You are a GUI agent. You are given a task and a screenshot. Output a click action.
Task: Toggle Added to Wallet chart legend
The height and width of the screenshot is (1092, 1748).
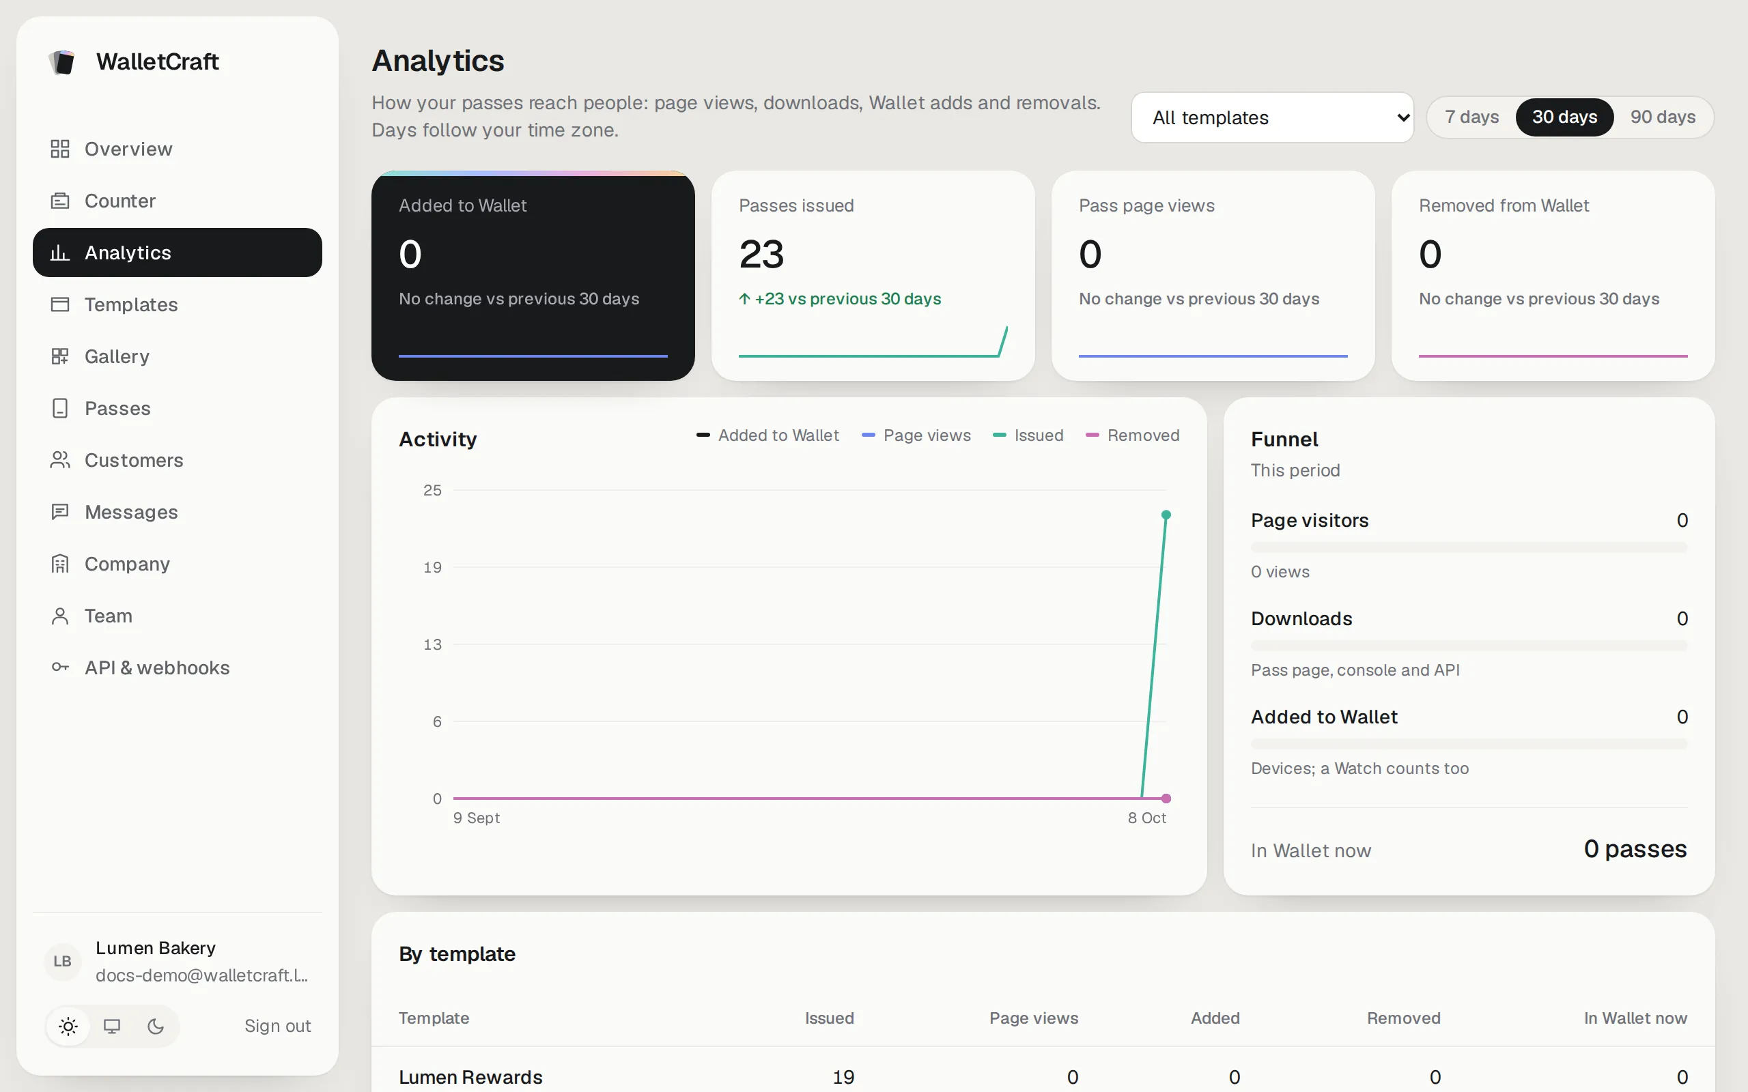click(x=767, y=435)
